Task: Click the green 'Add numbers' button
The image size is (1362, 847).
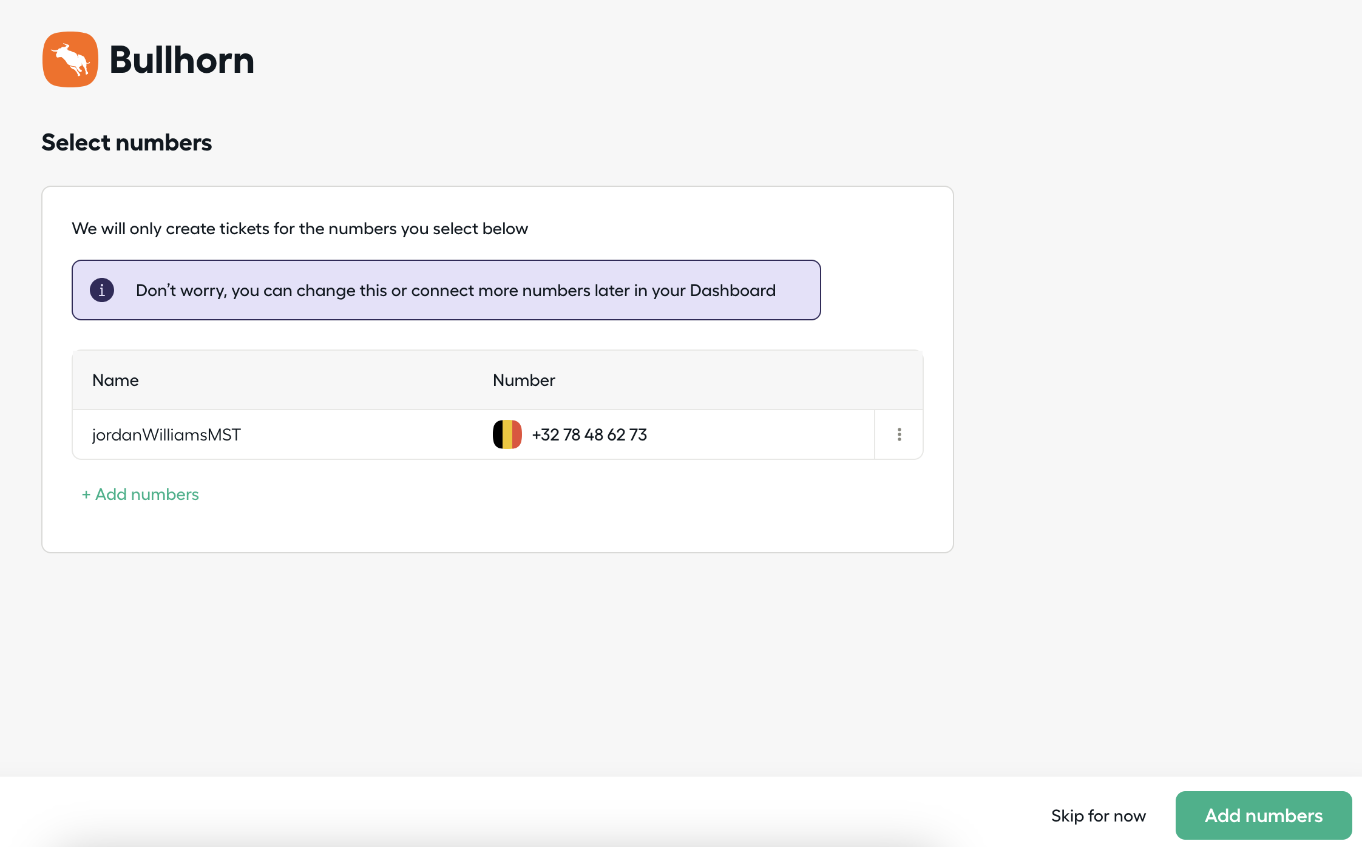Action: (1264, 815)
